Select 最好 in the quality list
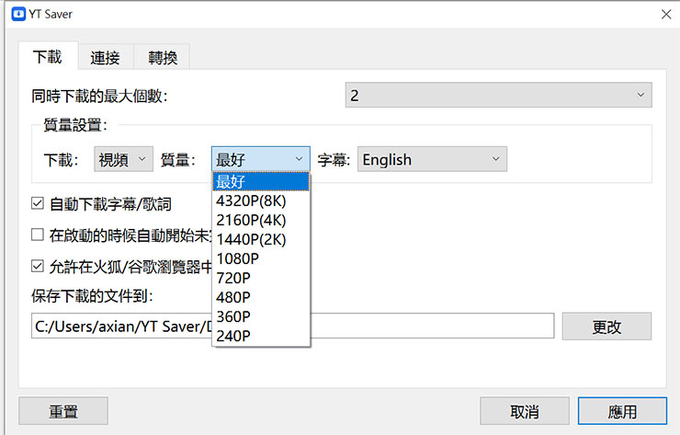 coord(261,181)
